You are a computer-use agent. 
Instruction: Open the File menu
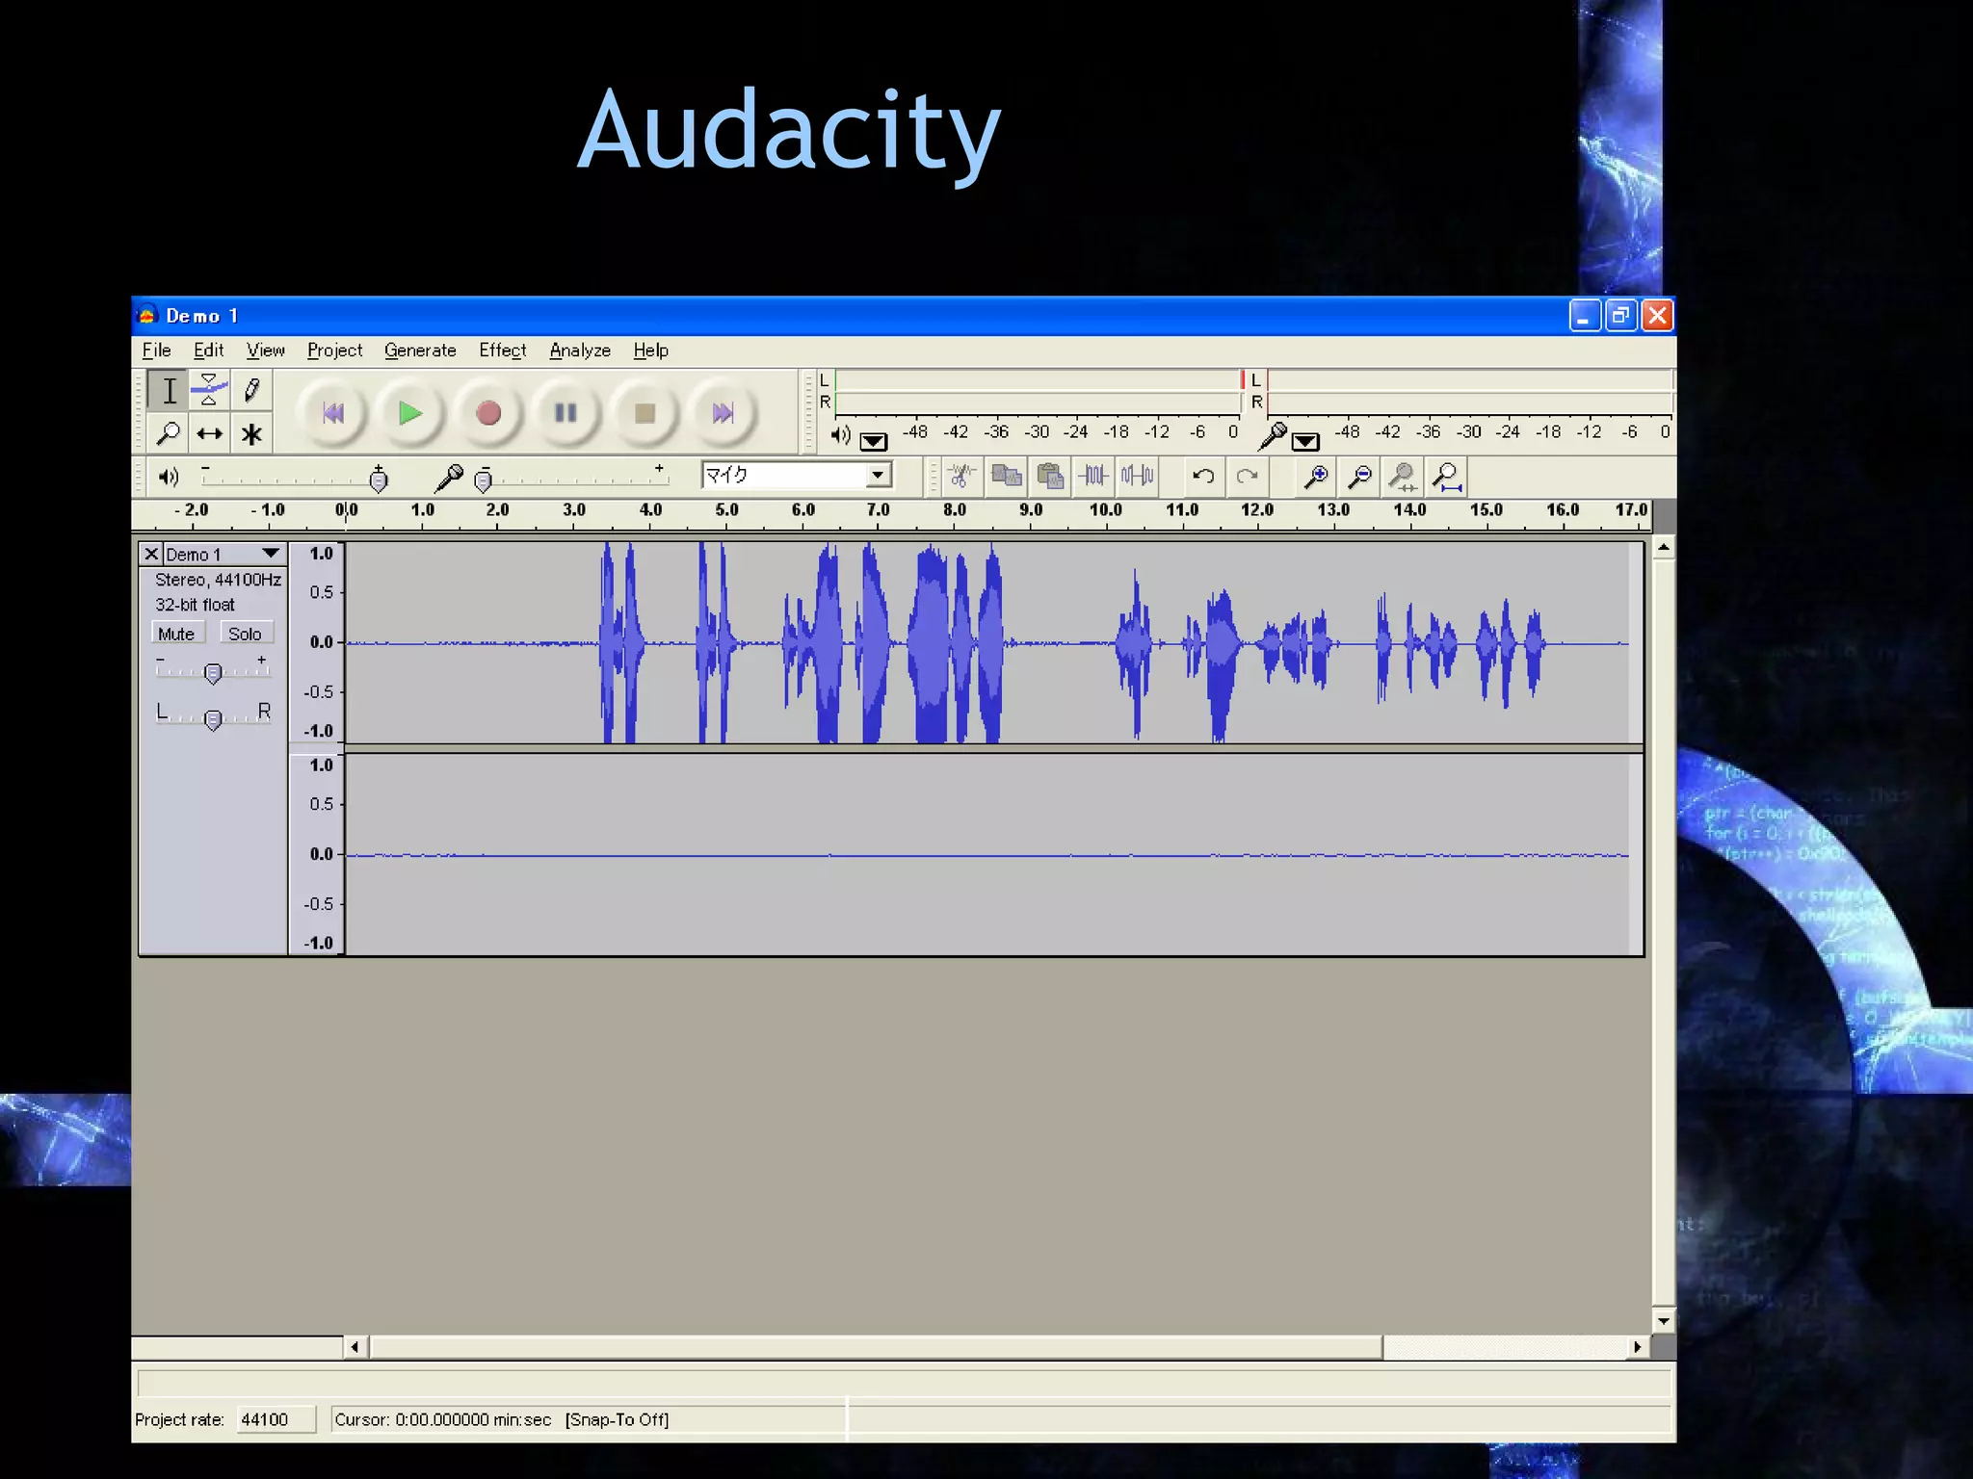pos(156,350)
